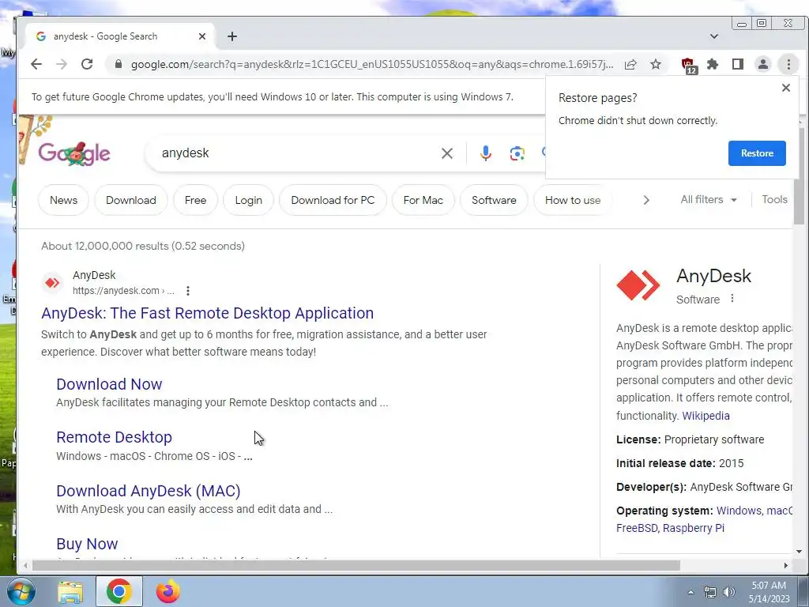The height and width of the screenshot is (607, 809).
Task: Open the Remote Desktop sitelink
Action: point(114,437)
